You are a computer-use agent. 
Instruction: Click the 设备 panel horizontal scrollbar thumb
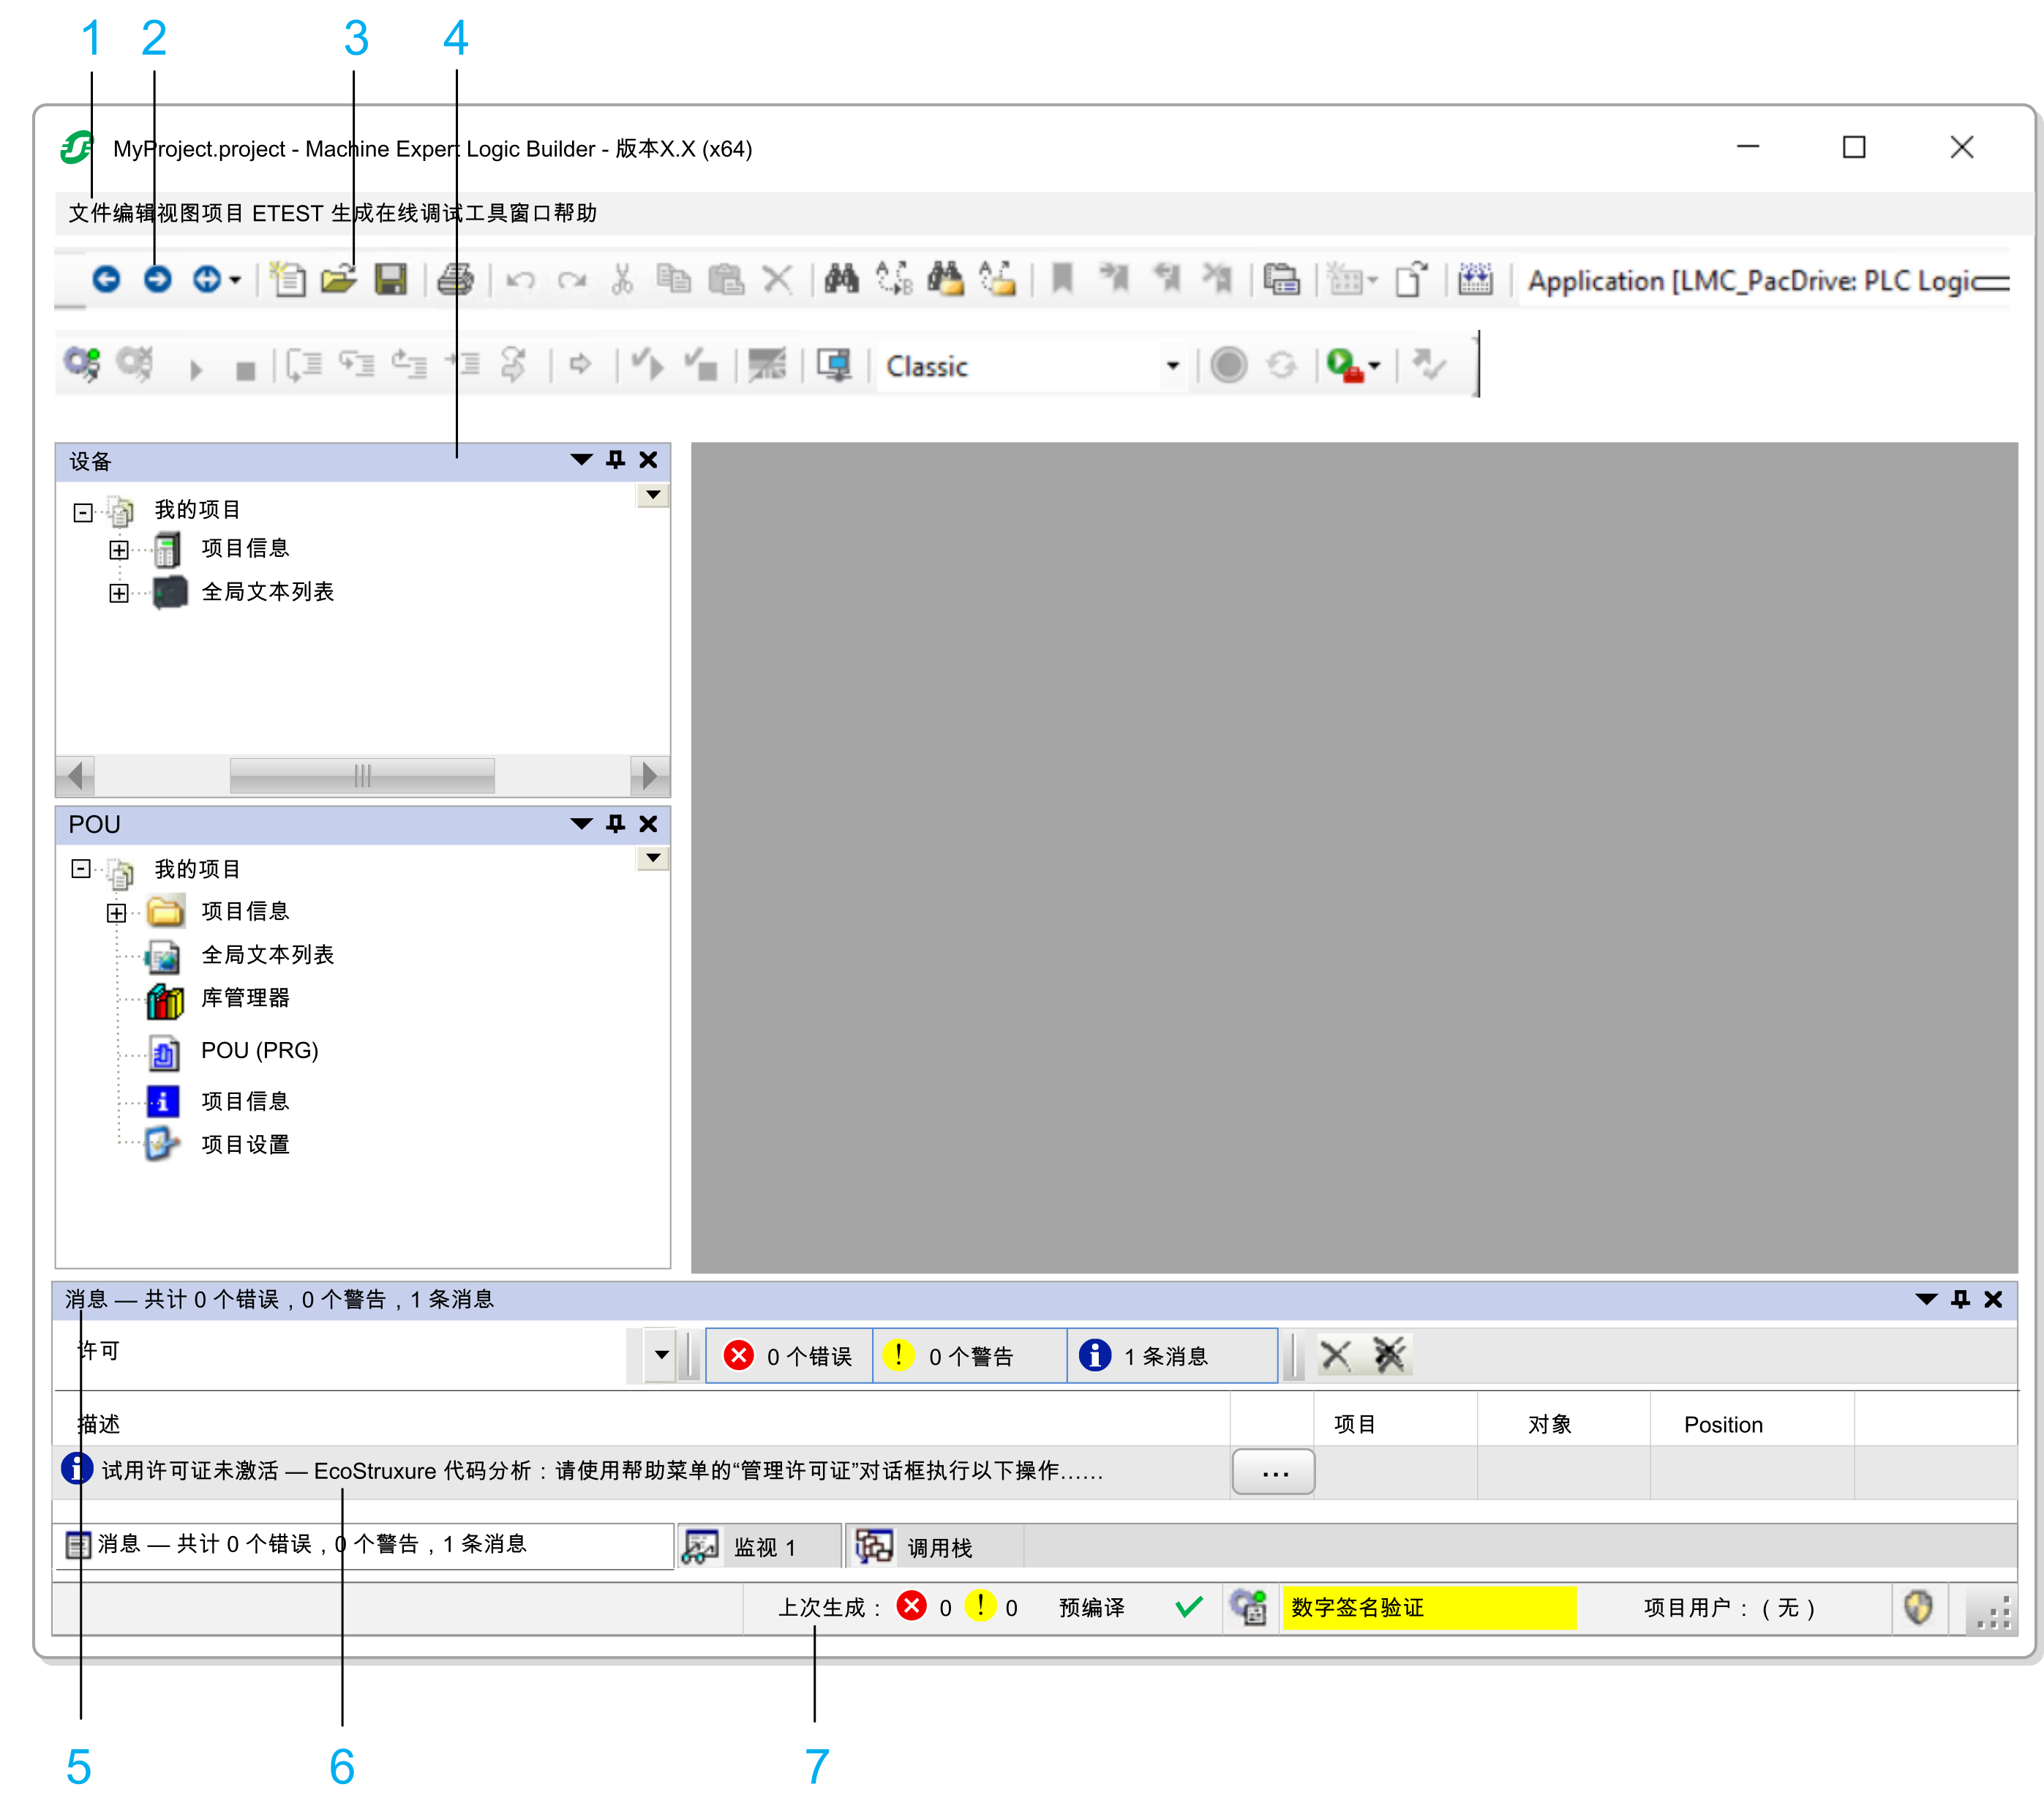point(362,776)
